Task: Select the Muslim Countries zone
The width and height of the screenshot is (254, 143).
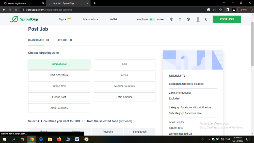Action: coord(124,86)
